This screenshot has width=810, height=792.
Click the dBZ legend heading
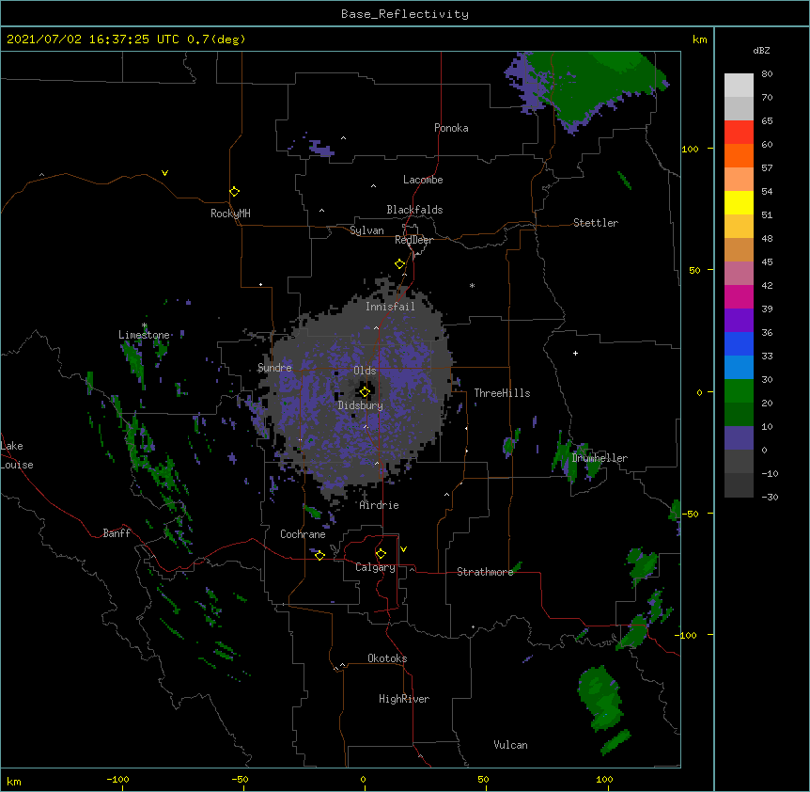tap(761, 51)
